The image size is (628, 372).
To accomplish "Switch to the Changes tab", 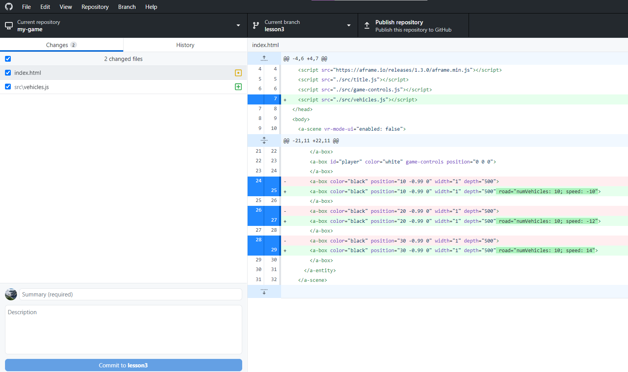I will 62,45.
